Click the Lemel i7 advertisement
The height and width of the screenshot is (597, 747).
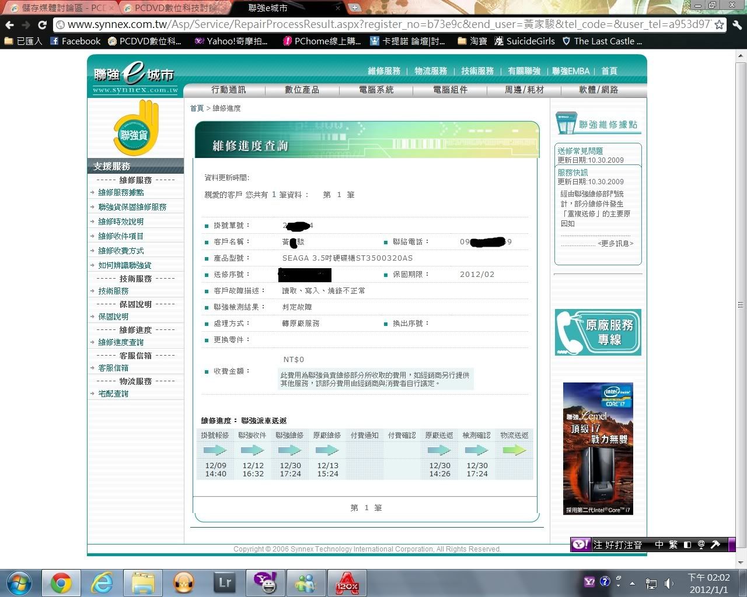[x=598, y=449]
